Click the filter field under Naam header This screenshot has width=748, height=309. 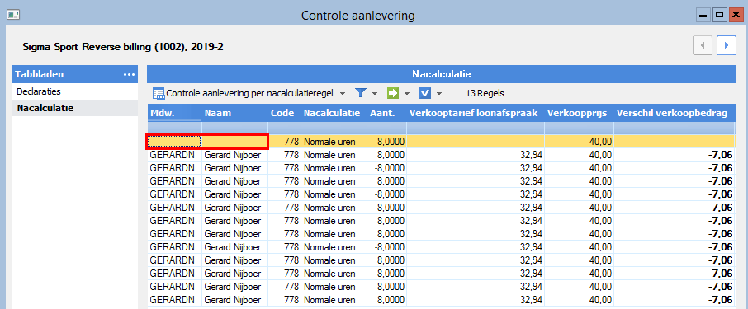[234, 128]
